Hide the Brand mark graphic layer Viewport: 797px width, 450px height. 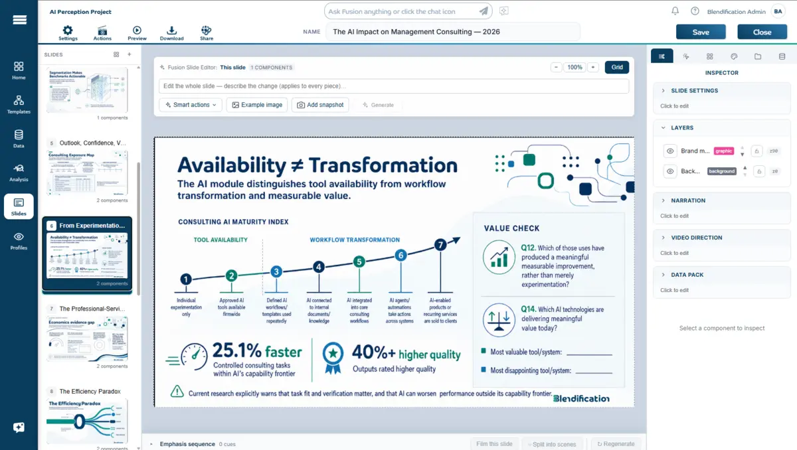(x=670, y=151)
